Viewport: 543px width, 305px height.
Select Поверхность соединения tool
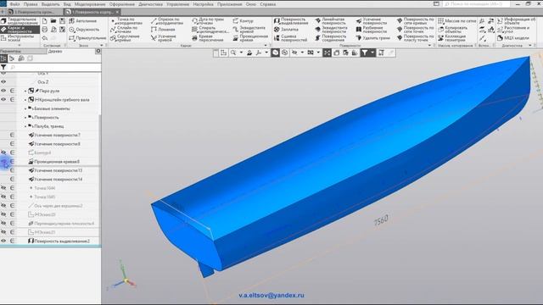pos(331,38)
